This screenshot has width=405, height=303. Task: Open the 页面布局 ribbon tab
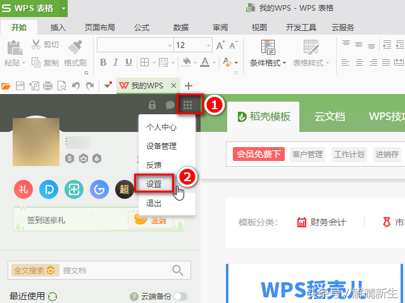pos(100,27)
